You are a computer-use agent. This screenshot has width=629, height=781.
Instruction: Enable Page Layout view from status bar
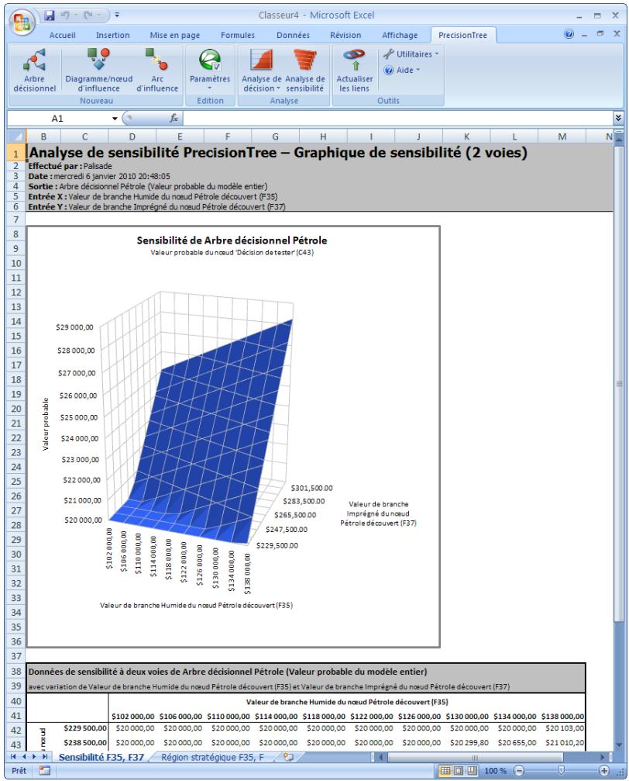(458, 769)
